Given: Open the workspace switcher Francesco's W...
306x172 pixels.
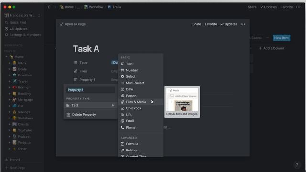Looking at the screenshot, I should [x=22, y=15].
